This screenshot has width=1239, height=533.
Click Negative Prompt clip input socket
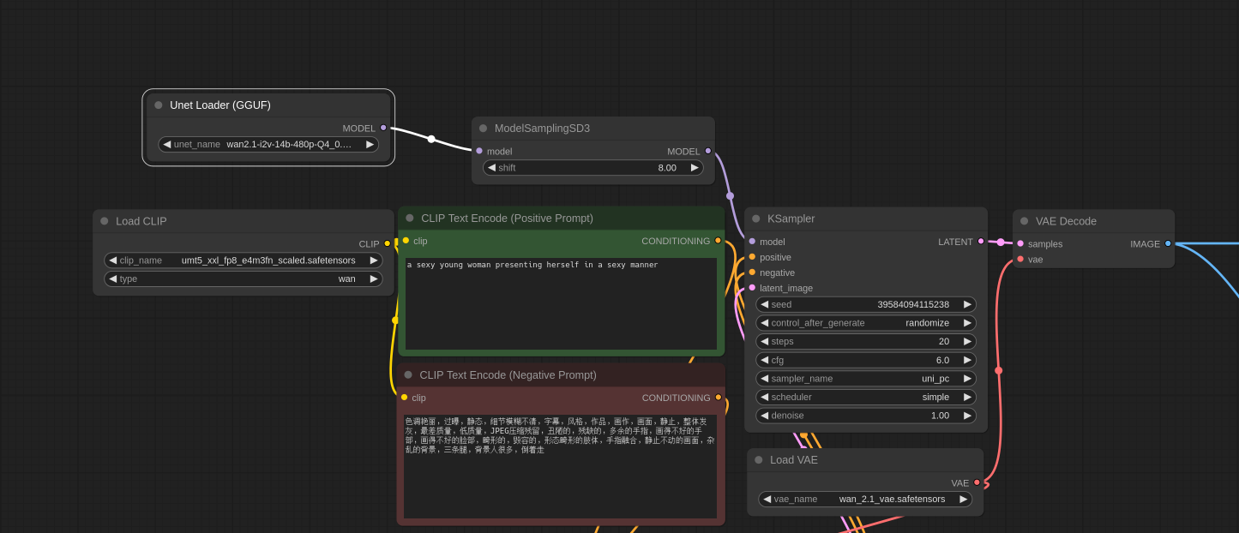[405, 397]
